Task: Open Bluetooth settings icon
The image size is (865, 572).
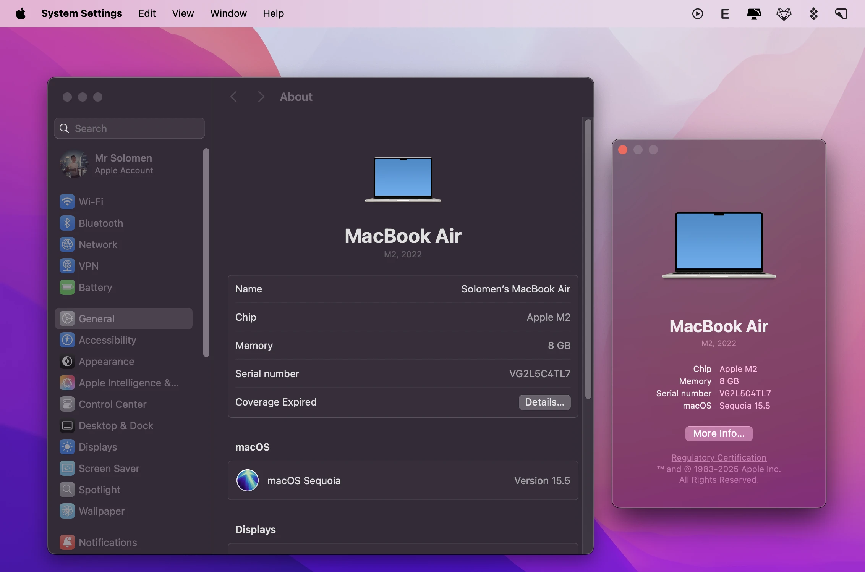Action: [x=67, y=223]
